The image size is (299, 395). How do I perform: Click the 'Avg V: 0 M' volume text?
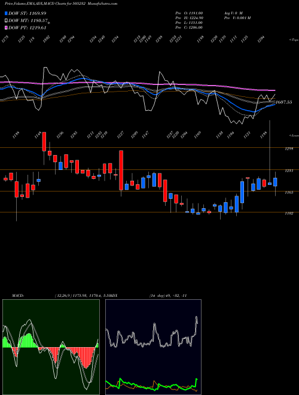point(233,13)
